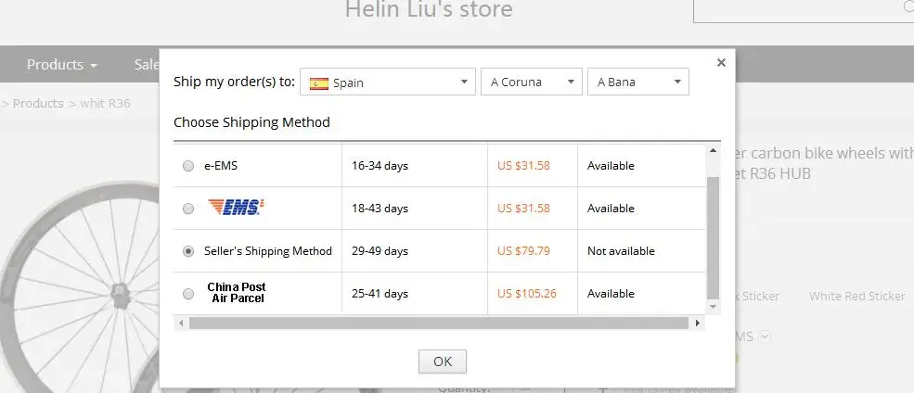Click the US $105.26 shipping cost
The width and height of the screenshot is (914, 393).
click(x=527, y=294)
